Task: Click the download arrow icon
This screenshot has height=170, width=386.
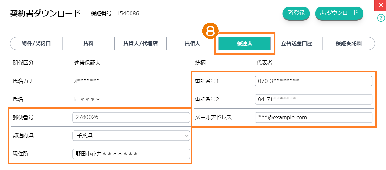Action: point(323,13)
